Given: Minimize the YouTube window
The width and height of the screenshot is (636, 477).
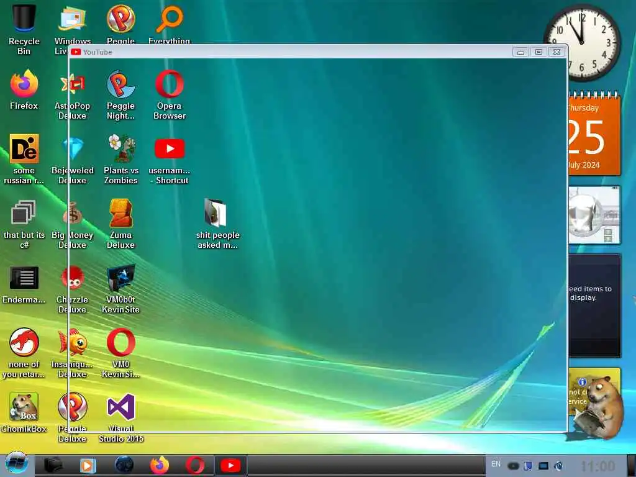Looking at the screenshot, I should pos(521,52).
